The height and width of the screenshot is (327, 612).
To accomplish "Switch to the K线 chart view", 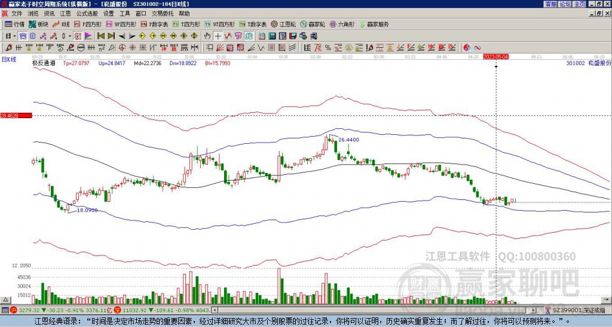I will (x=61, y=24).
